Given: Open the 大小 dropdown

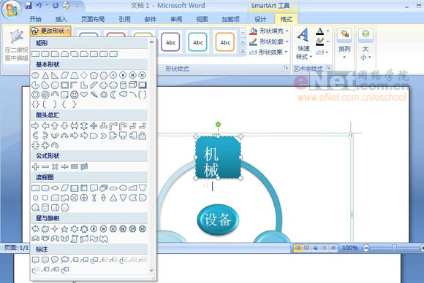Looking at the screenshot, I should (366, 44).
